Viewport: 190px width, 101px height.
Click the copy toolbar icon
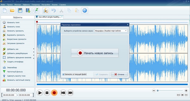[69, 11]
